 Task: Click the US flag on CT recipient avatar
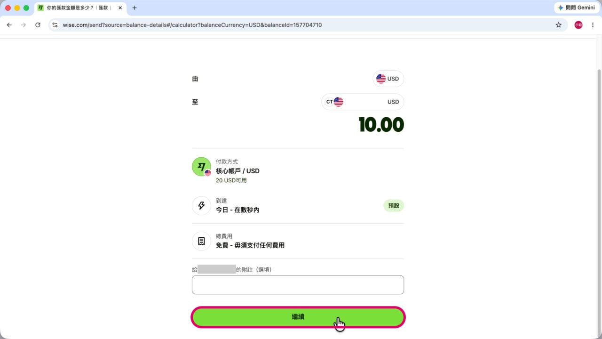338,102
